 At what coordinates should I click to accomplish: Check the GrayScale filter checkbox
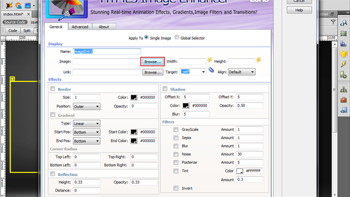[176, 130]
